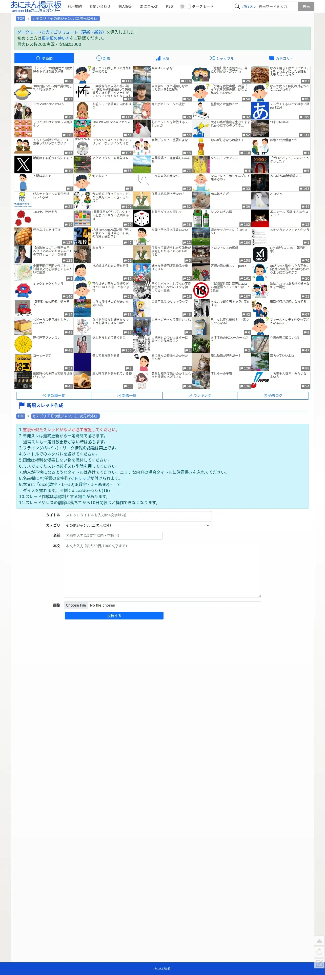The image size is (325, 975).
Task: Click the magnifier icon in the search box
Action: [x=237, y=6]
